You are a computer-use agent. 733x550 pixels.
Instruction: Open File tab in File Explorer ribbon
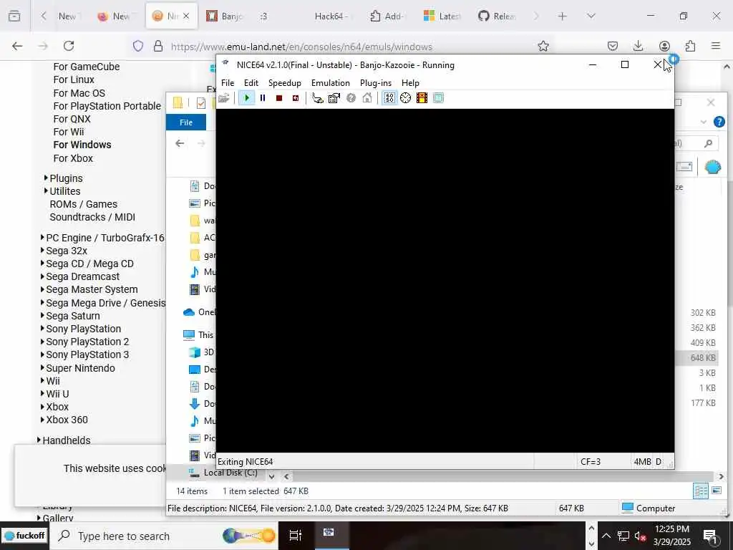[x=186, y=122]
